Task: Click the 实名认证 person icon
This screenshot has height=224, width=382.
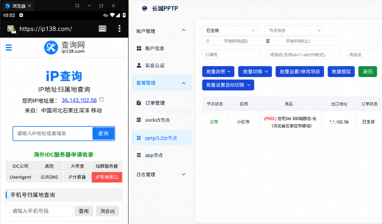Action: coord(139,65)
